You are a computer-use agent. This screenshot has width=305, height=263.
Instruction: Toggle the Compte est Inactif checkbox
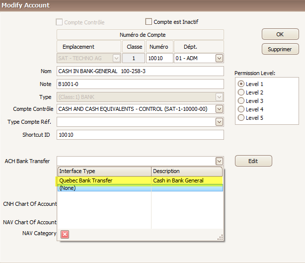tap(149, 21)
